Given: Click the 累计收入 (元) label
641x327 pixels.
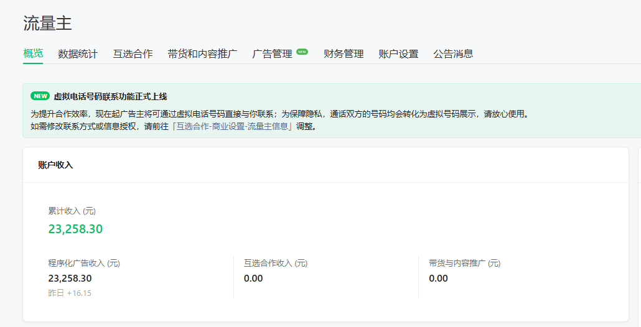Looking at the screenshot, I should click(72, 211).
